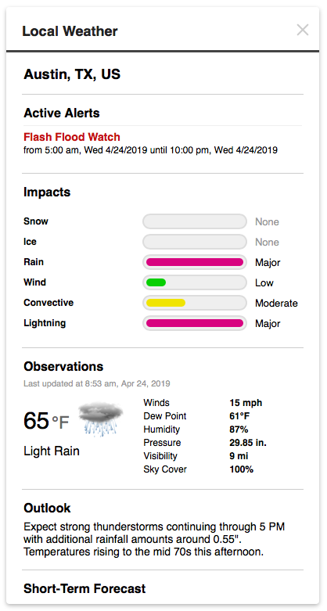This screenshot has width=327, height=611.
Task: Click the Last updated timestamp text
Action: point(97,384)
